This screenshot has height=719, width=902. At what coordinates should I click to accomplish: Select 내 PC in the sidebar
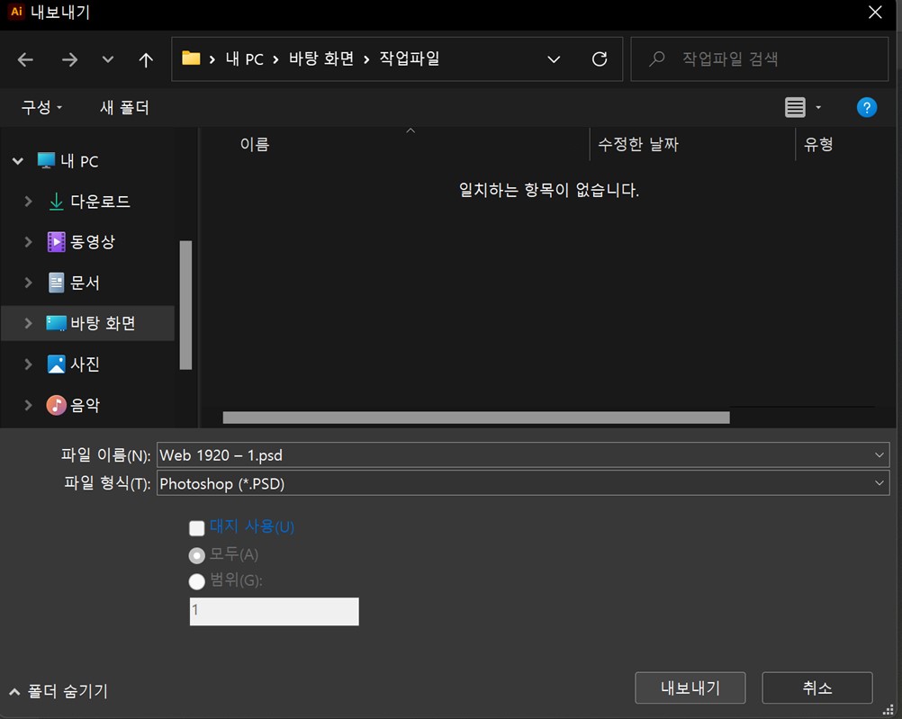pyautogui.click(x=79, y=161)
